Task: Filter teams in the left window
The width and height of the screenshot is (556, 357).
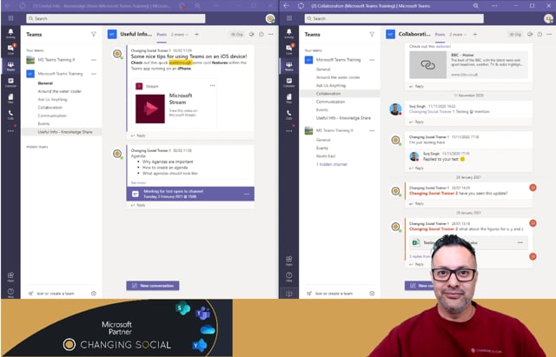Action: tap(94, 34)
